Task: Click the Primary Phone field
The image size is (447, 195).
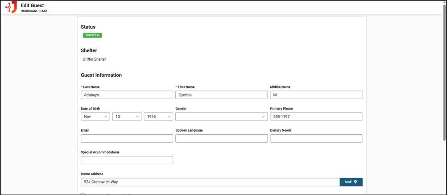Action: 316,116
